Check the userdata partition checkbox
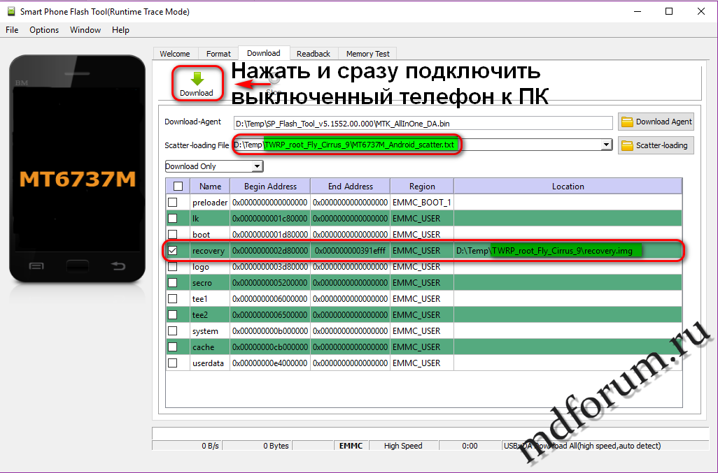The width and height of the screenshot is (718, 473). coord(173,363)
